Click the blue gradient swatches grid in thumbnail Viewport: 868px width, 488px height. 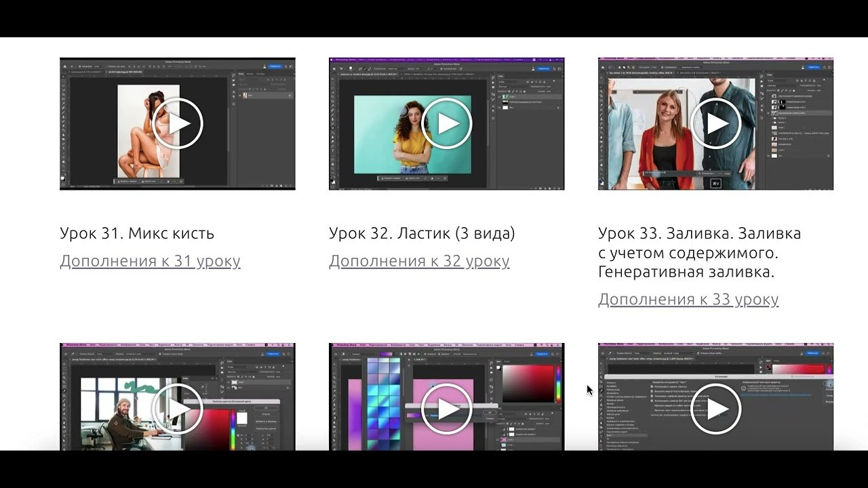point(383,400)
